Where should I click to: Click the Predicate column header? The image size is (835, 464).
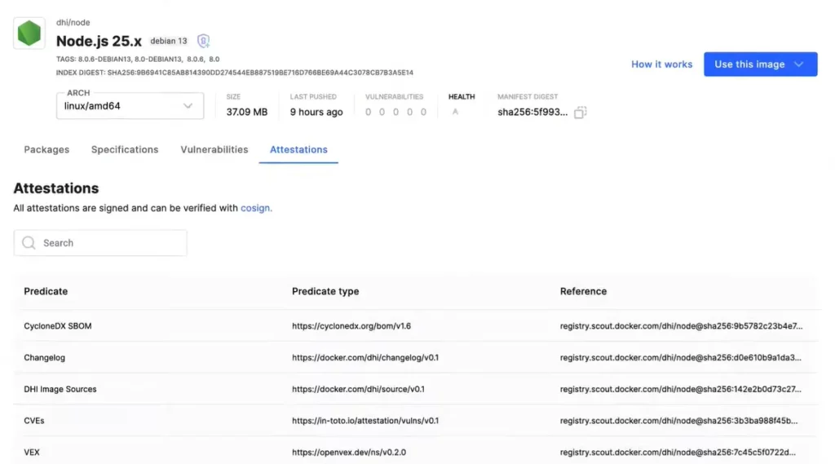point(46,291)
